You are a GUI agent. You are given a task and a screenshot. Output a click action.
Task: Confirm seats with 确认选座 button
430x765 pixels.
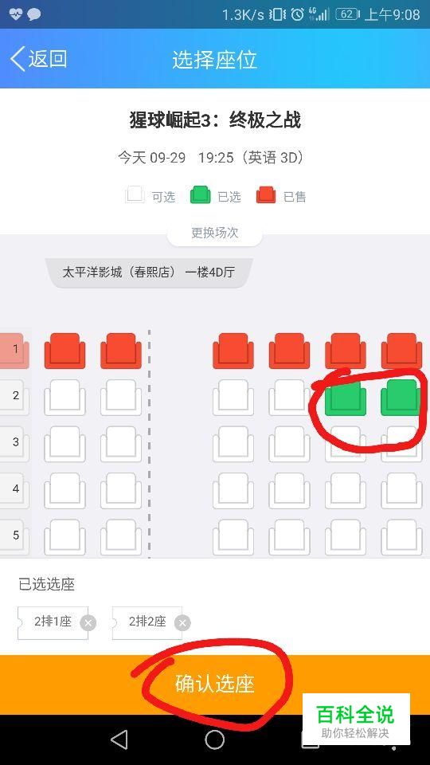[x=215, y=685]
